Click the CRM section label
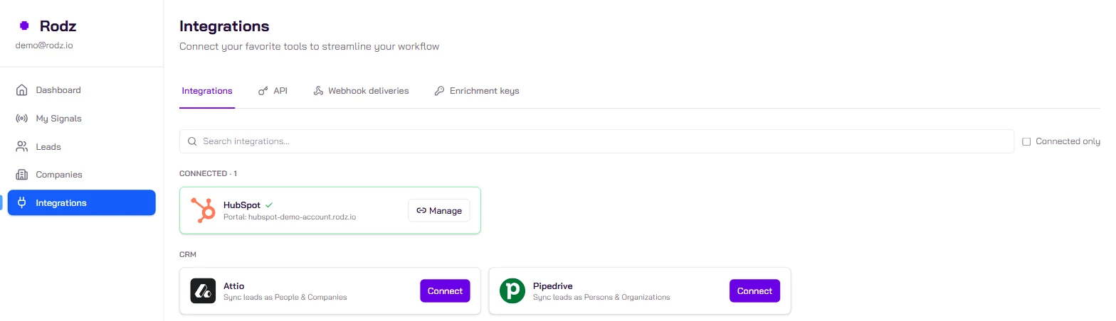Image resolution: width=1116 pixels, height=321 pixels. click(187, 254)
